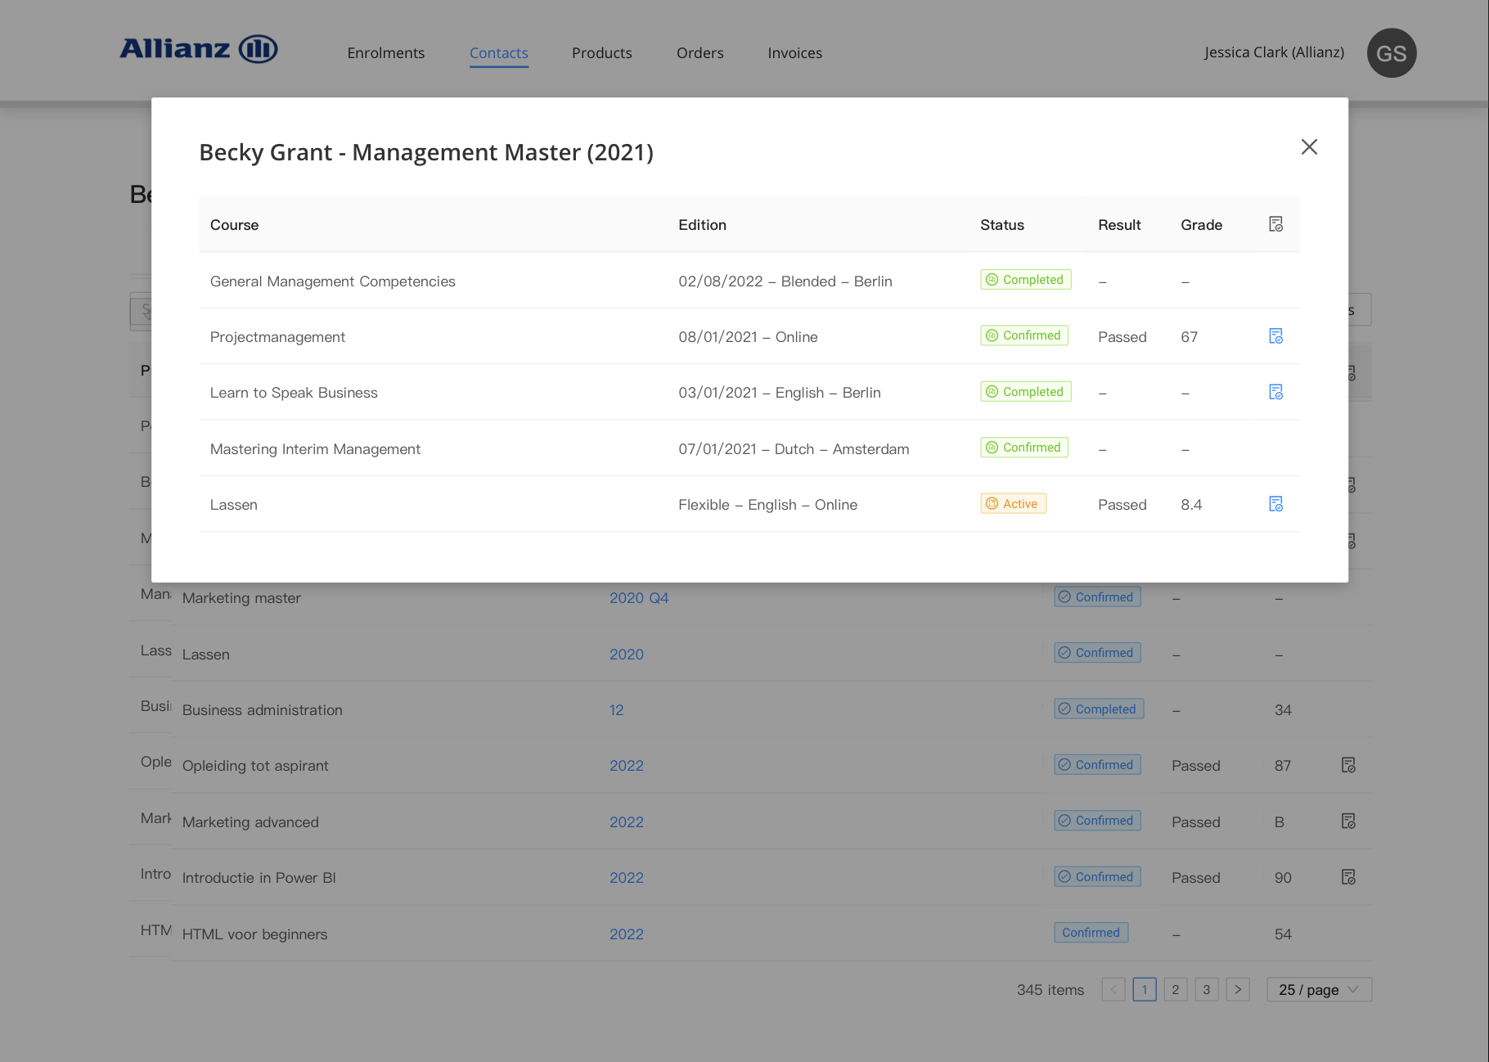1489x1062 pixels.
Task: Open 2022 link for Introductie in Power BI
Action: click(627, 878)
